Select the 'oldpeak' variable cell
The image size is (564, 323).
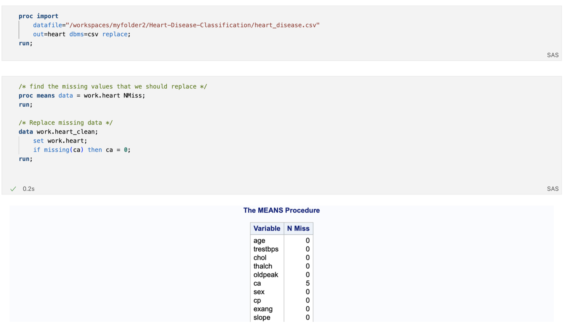pos(266,275)
